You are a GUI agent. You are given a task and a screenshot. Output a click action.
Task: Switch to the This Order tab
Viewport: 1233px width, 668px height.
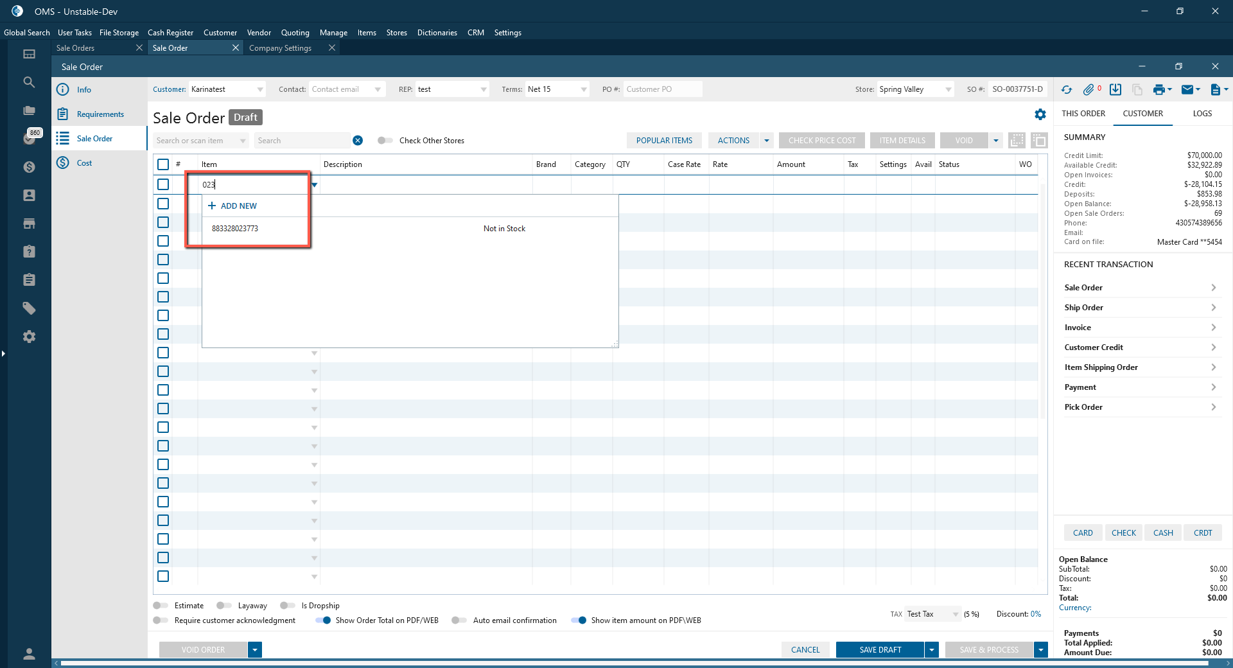coord(1083,114)
